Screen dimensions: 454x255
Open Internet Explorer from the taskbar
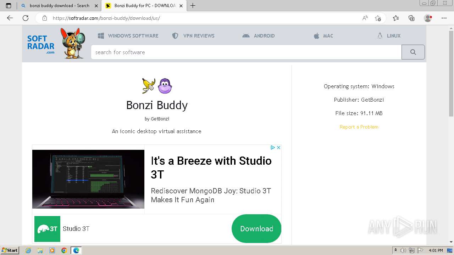click(x=28, y=250)
